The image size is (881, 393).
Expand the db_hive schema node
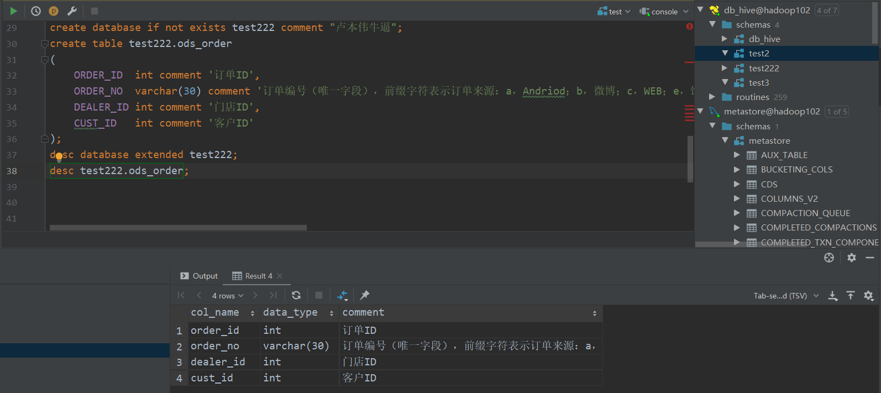725,39
